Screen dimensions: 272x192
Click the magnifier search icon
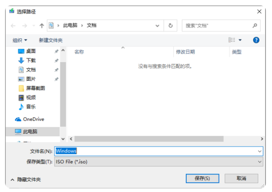tap(255, 26)
